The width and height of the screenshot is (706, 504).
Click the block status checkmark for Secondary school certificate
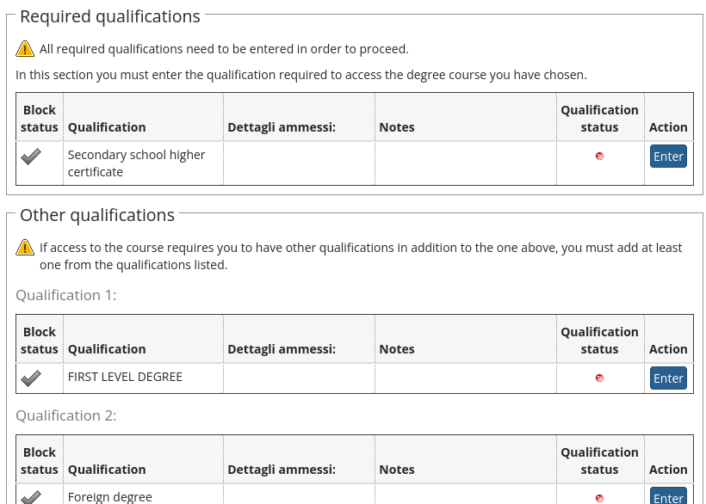tap(31, 157)
